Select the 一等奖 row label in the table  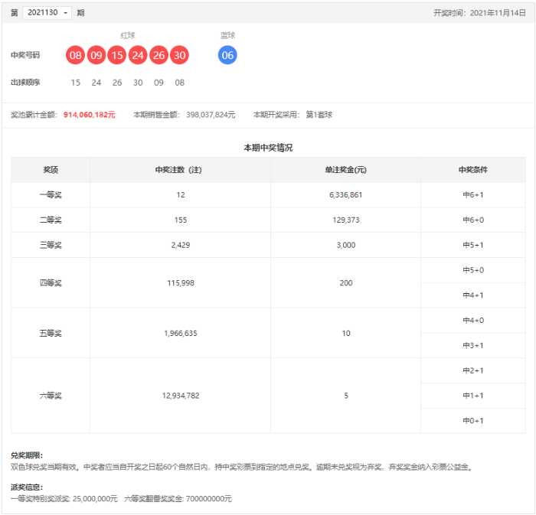51,195
